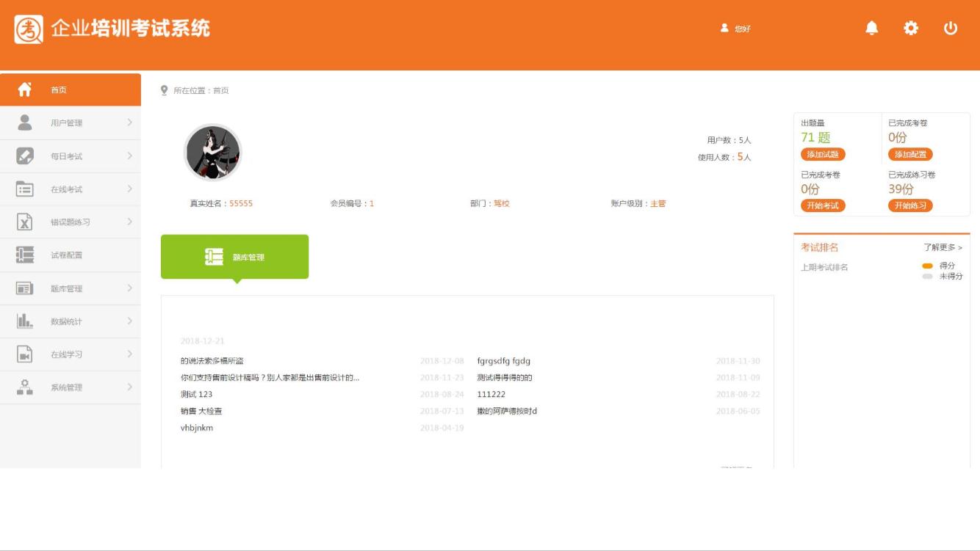
Task: Click the power logout icon
Action: point(951,29)
